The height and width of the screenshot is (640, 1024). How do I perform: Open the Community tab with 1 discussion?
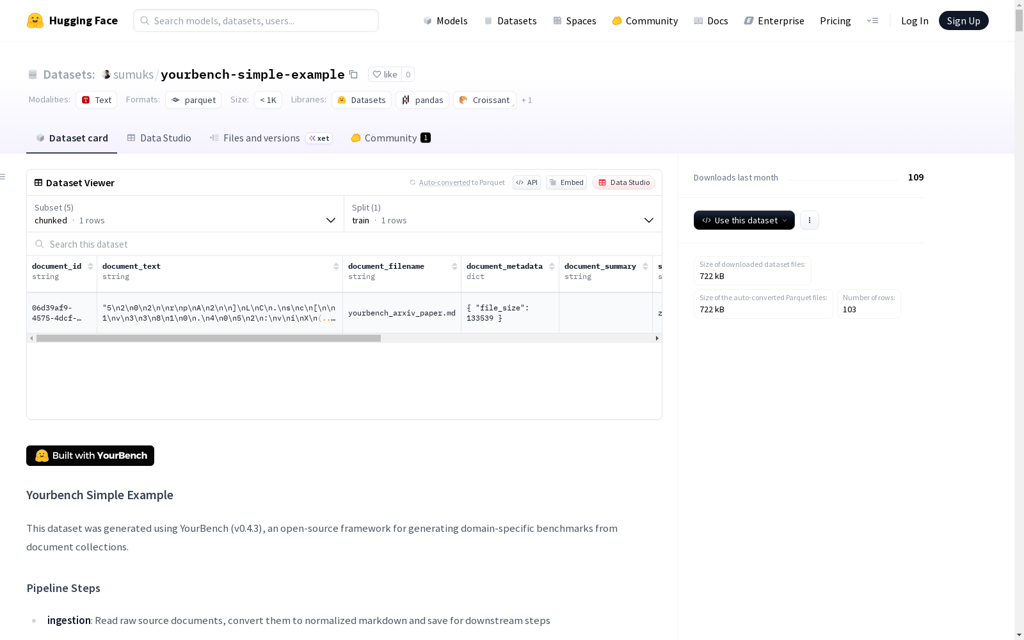click(390, 138)
